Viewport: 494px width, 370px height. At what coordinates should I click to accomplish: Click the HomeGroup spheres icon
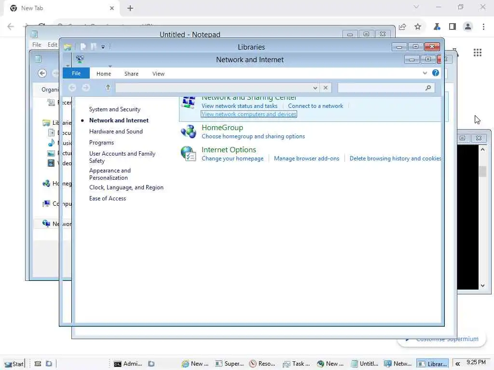(x=189, y=132)
